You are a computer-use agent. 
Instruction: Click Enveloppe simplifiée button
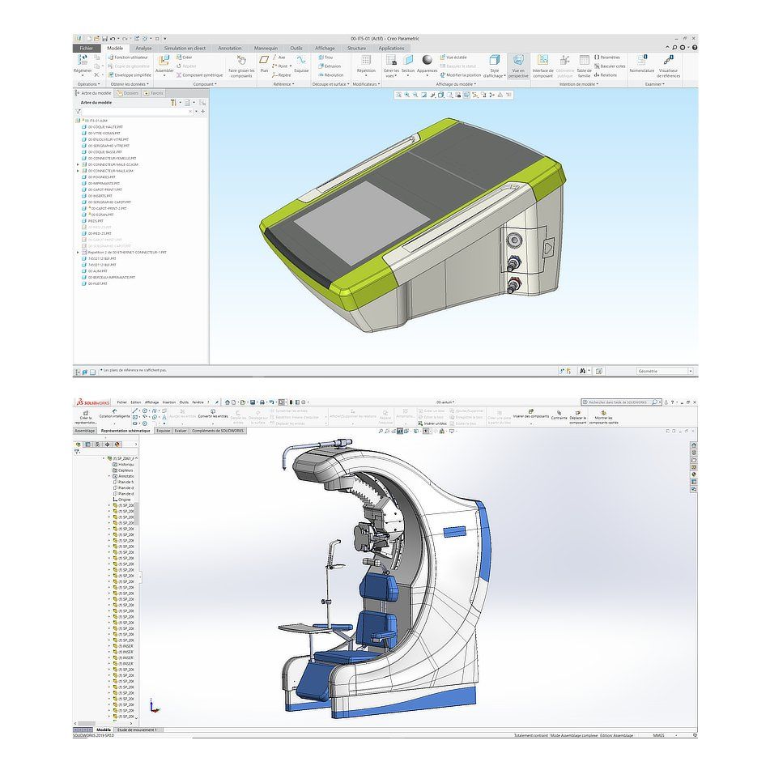130,75
